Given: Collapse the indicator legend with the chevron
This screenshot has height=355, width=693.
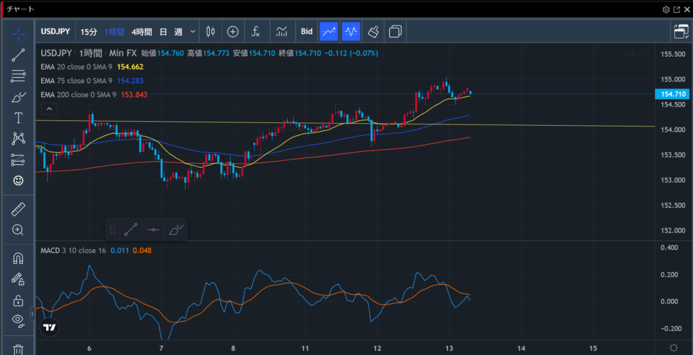Looking at the screenshot, I should [x=49, y=108].
